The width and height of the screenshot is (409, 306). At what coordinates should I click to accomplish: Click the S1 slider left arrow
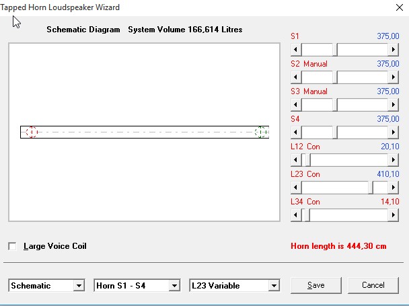point(296,50)
